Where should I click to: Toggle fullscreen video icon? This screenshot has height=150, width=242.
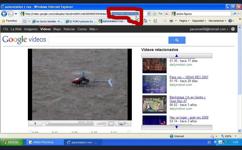point(111,124)
